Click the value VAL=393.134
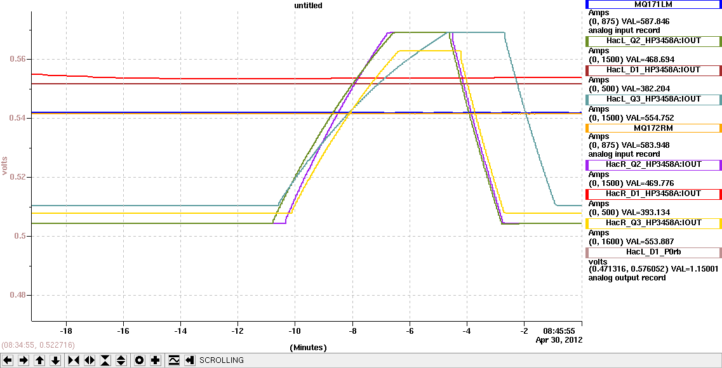 (x=646, y=212)
